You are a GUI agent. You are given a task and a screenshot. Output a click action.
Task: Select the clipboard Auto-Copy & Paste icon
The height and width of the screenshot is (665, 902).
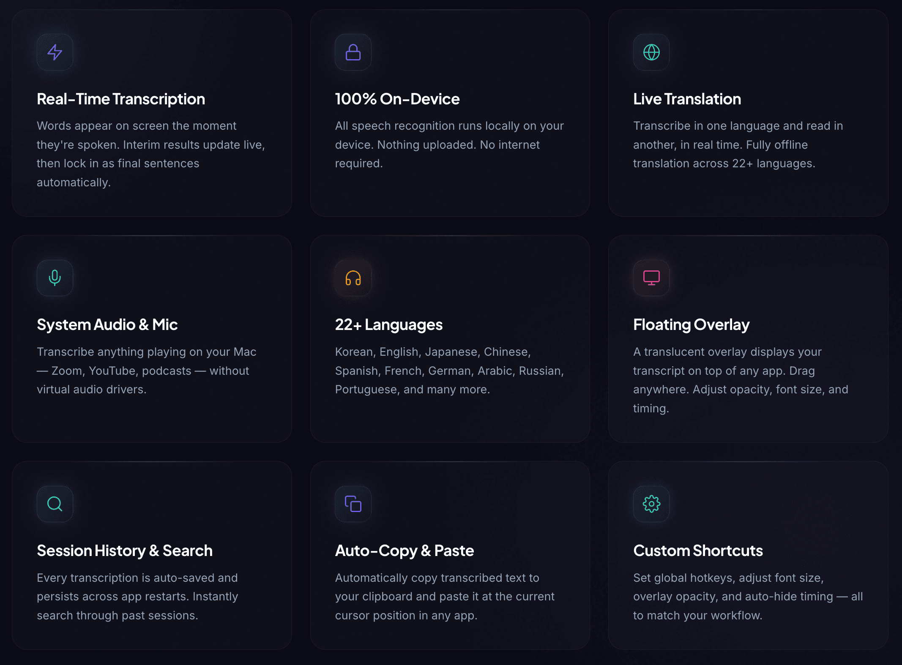point(353,504)
